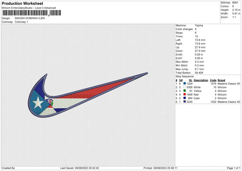Click the swoosh embroidery design preview
Image resolution: width=242 pixels, height=171 pixels.
pyautogui.click(x=88, y=95)
